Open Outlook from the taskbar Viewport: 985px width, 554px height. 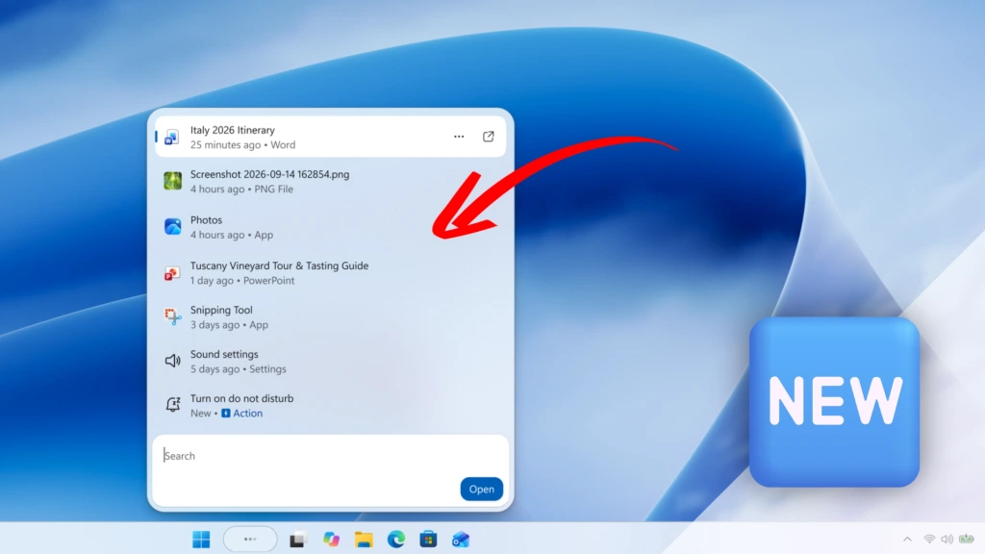[x=461, y=540]
